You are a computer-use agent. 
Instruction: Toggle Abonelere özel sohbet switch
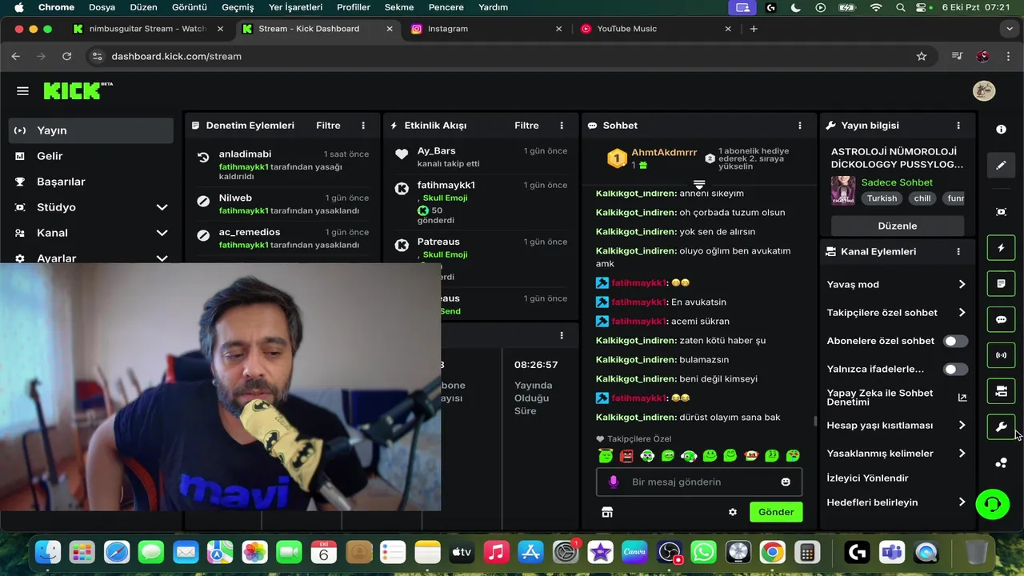(x=955, y=342)
